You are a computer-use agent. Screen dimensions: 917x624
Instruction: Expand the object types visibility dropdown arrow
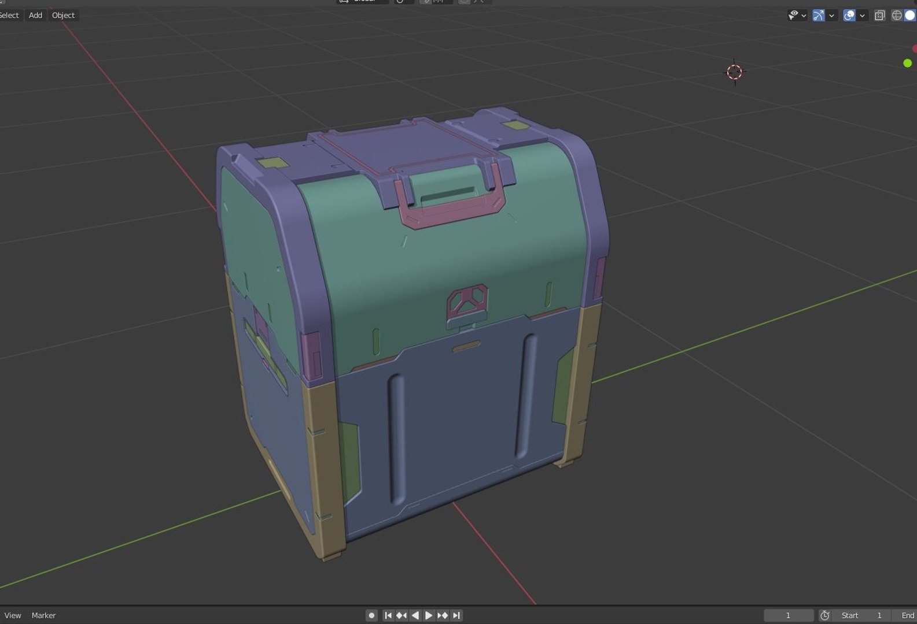tap(804, 16)
